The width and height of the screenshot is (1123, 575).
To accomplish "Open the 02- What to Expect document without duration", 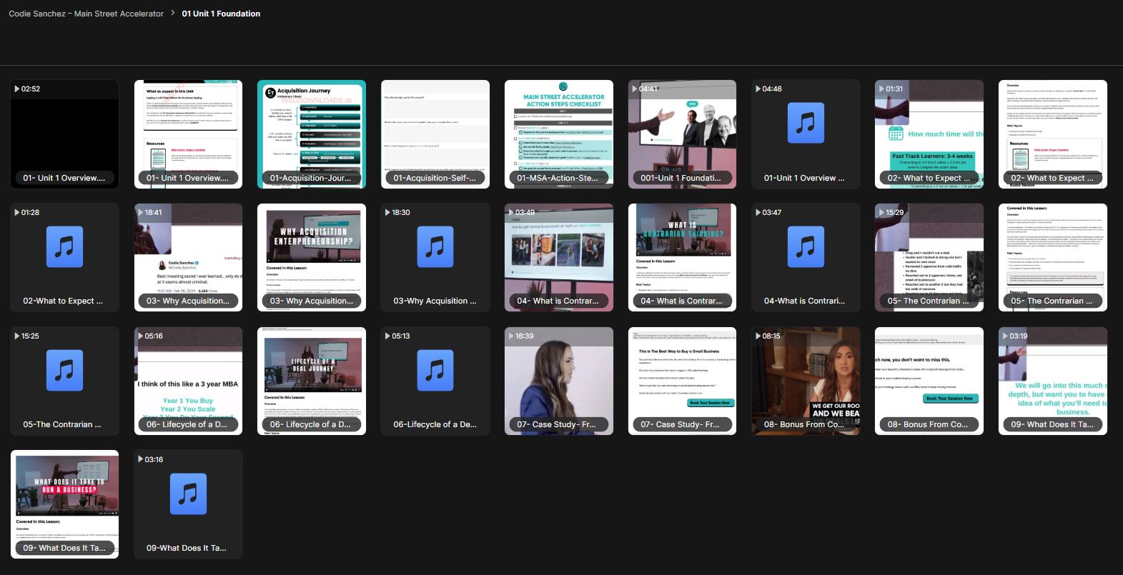I will point(1052,134).
